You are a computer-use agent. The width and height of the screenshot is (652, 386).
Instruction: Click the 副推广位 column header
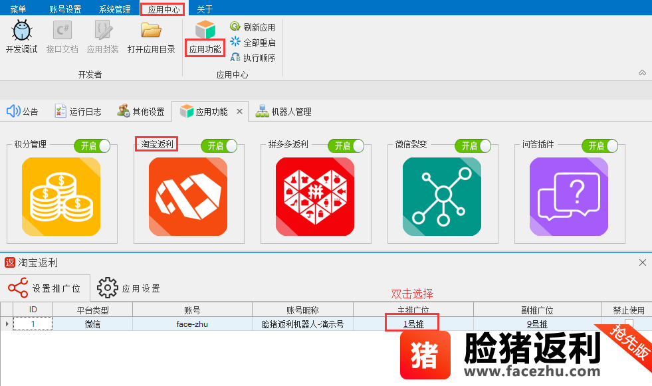point(537,310)
